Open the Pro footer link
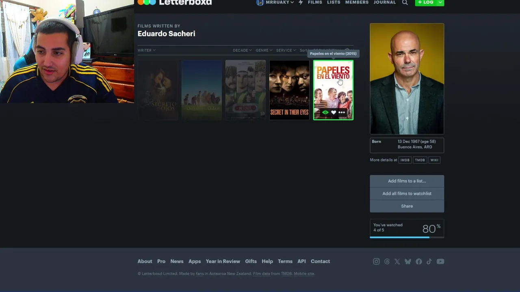520x292 pixels. (161, 262)
